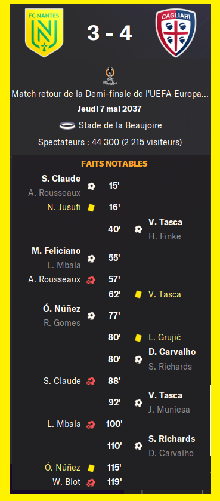Click the goal ball icon at 15'
This screenshot has height=501, width=220.
coord(91,186)
